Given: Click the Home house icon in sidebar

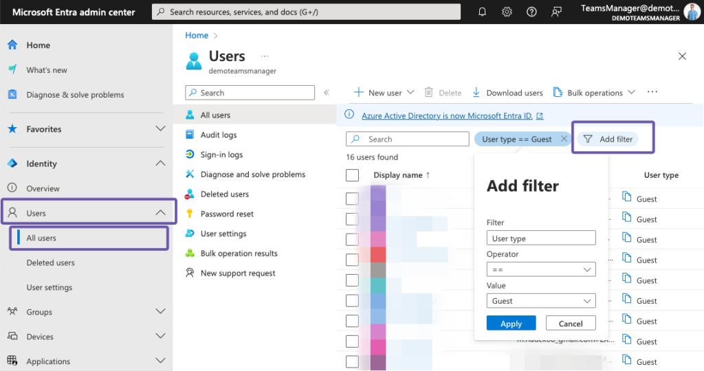Looking at the screenshot, I should [x=12, y=45].
